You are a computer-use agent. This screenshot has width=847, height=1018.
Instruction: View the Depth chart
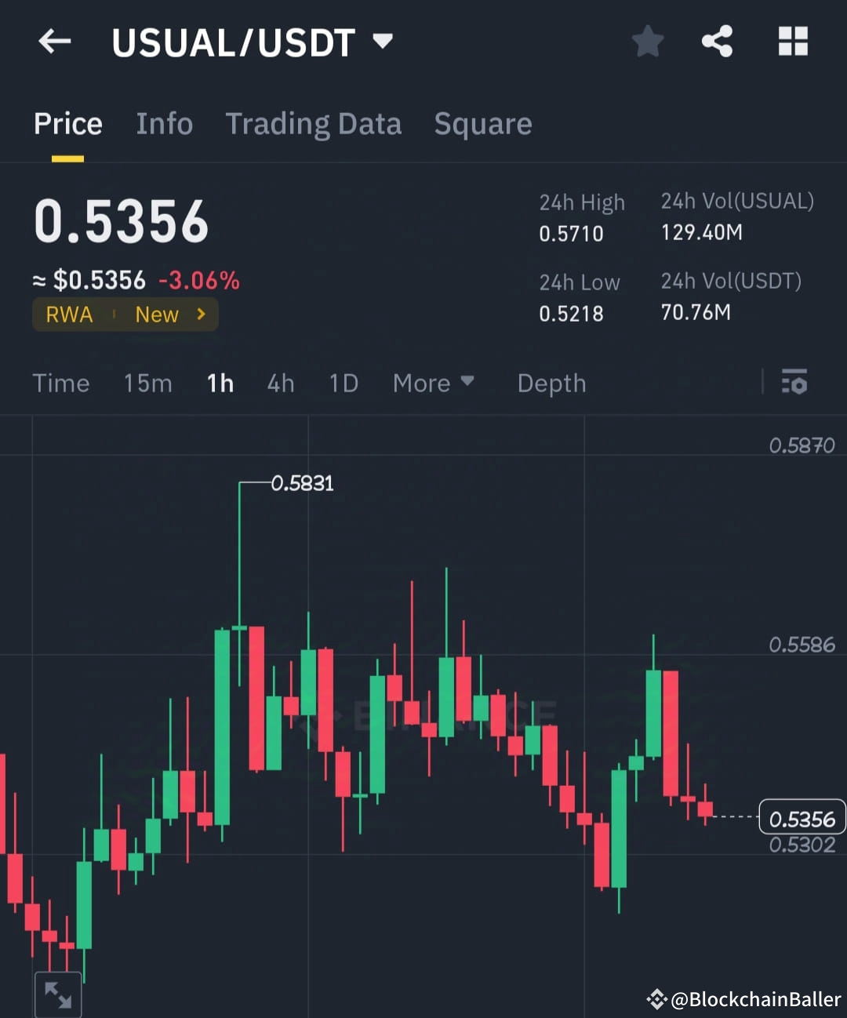pos(551,384)
